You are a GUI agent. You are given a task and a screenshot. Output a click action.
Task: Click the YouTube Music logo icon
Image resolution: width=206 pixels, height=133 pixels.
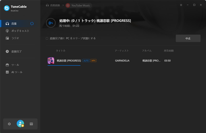pos(68,5)
